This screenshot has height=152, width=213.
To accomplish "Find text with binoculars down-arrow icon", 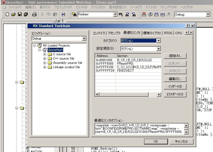I will 121,14.
